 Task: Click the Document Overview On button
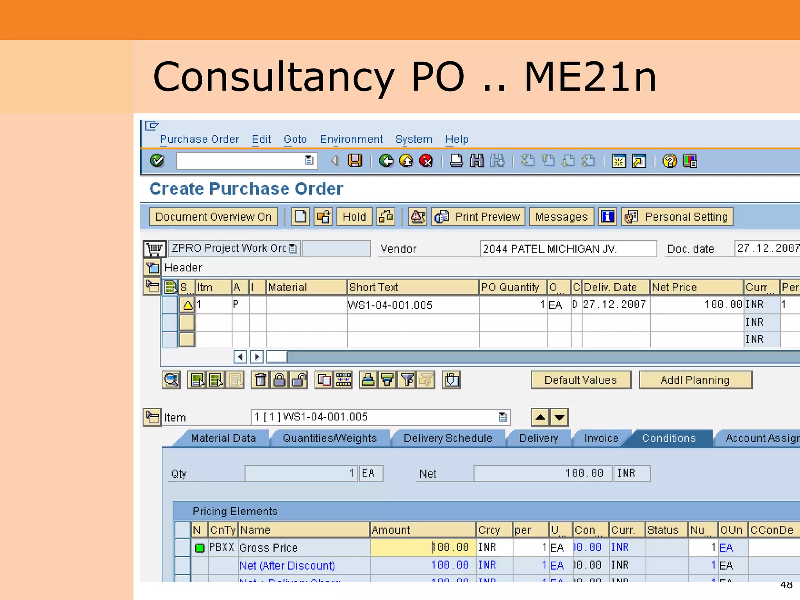[213, 217]
